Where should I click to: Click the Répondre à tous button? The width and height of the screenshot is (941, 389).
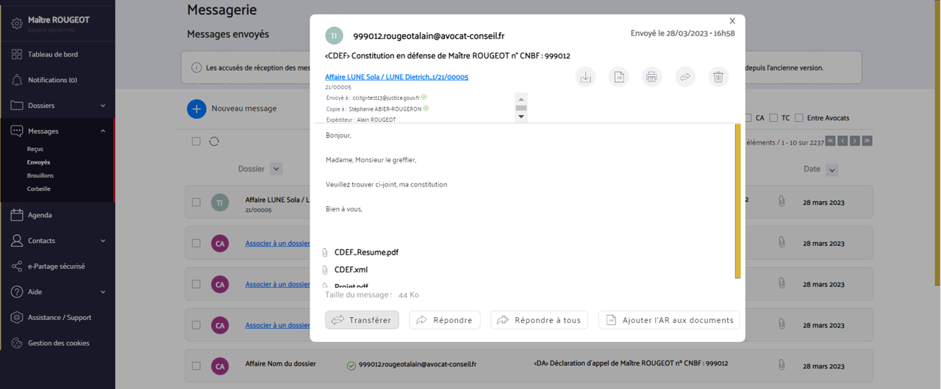[x=539, y=320]
